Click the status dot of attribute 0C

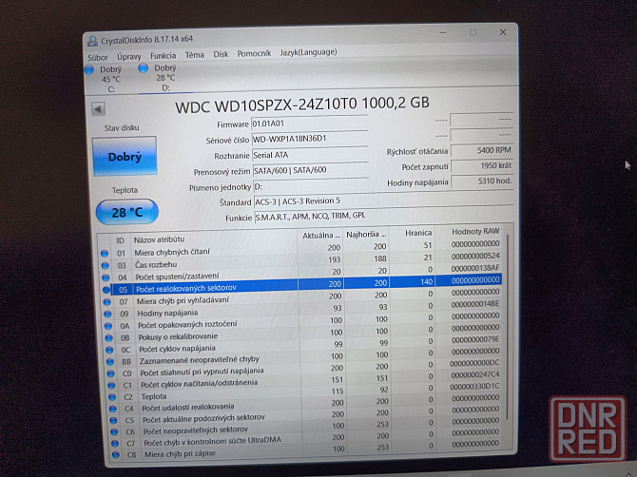(x=109, y=349)
